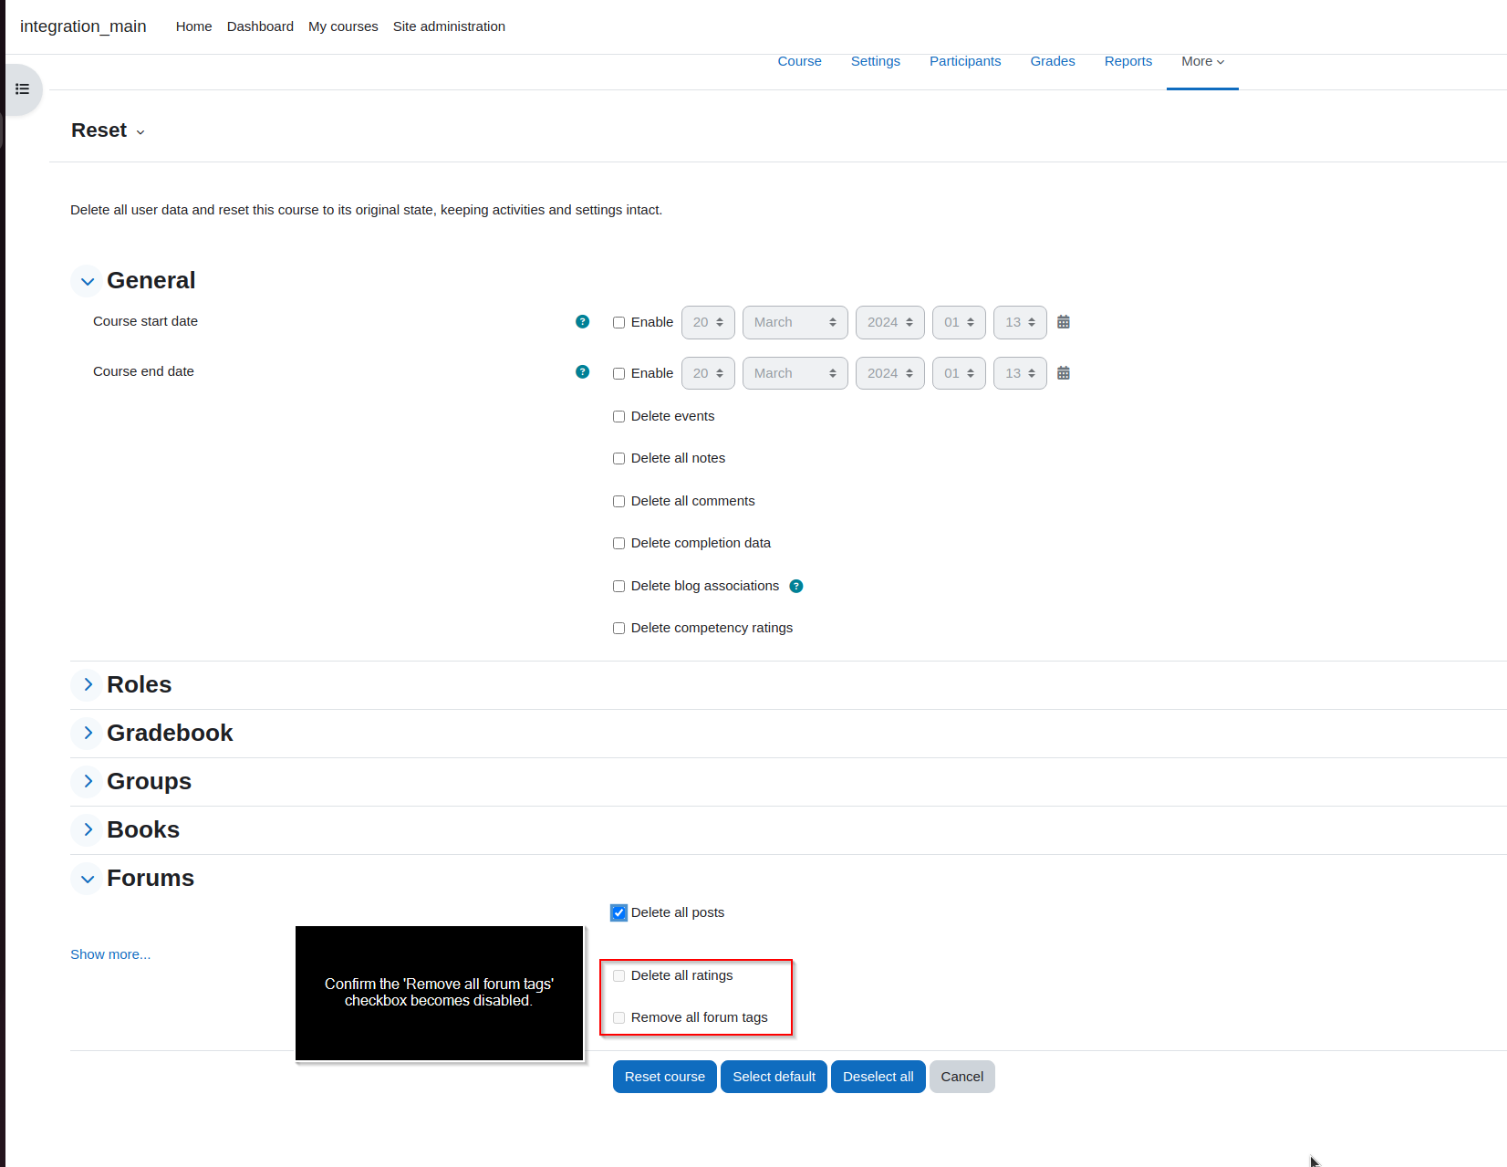Screen dimensions: 1507x1167
Task: Cancel the course reset
Action: point(962,1077)
